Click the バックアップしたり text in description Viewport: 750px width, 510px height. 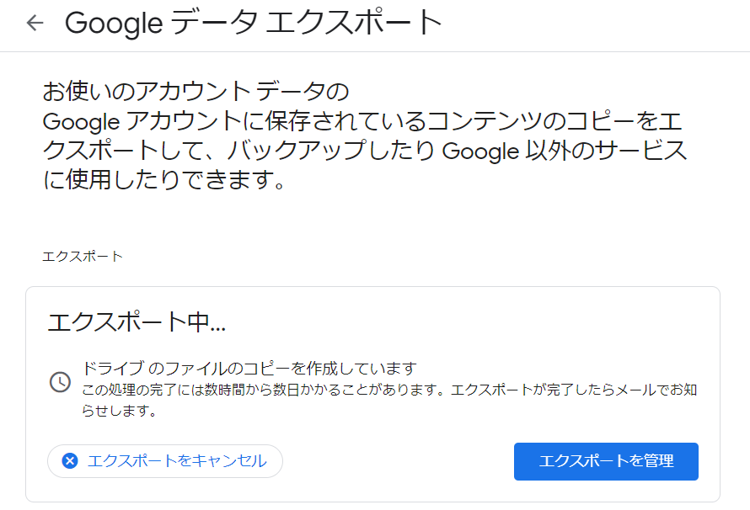[341, 152]
